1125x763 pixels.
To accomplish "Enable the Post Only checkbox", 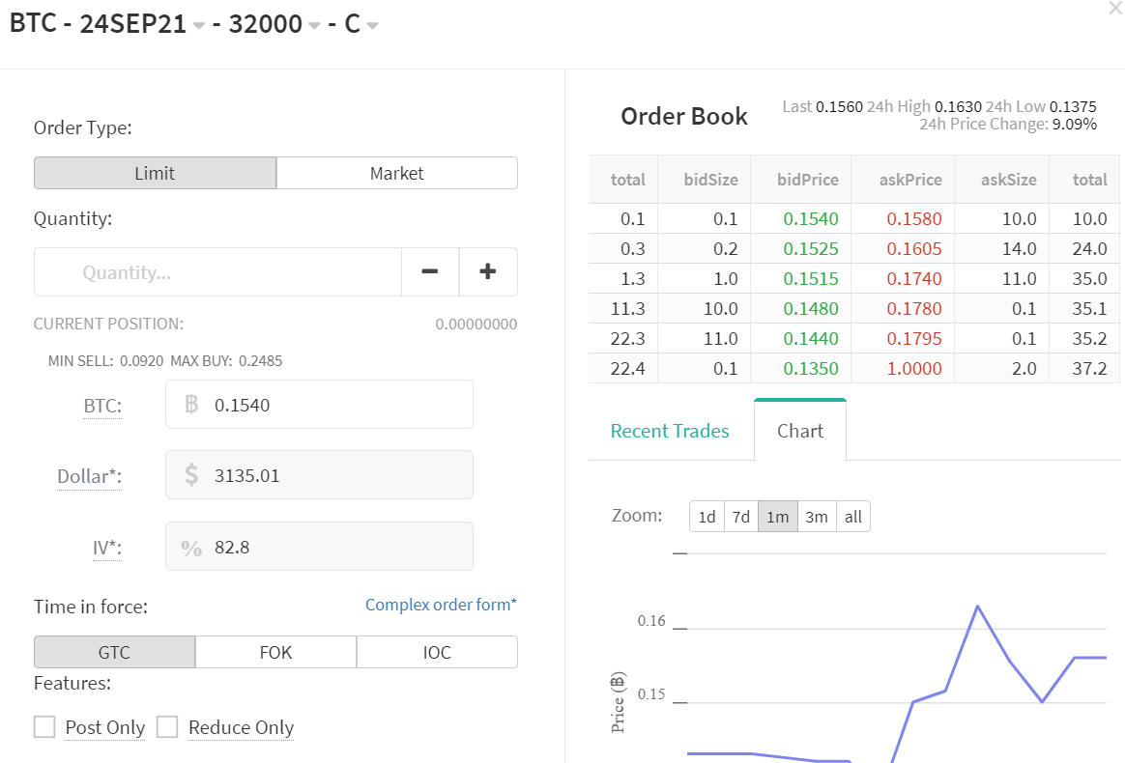I will click(x=44, y=726).
